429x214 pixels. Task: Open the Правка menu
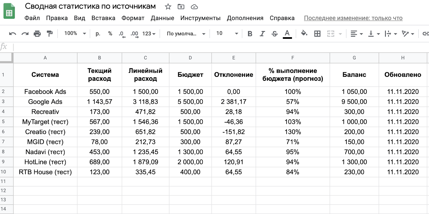point(57,18)
